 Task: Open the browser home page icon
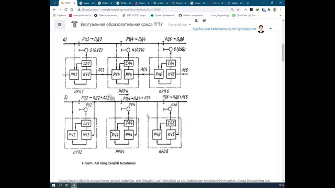[72, 9]
